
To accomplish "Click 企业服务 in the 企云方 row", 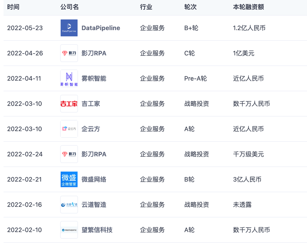I will [152, 129].
